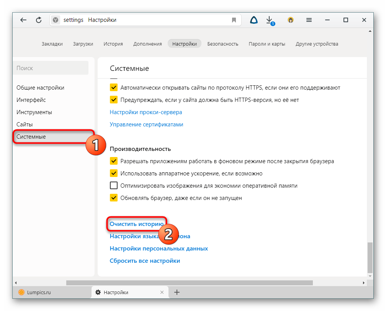Click the settings Поиск search field
The width and height of the screenshot is (386, 311).
click(x=51, y=68)
